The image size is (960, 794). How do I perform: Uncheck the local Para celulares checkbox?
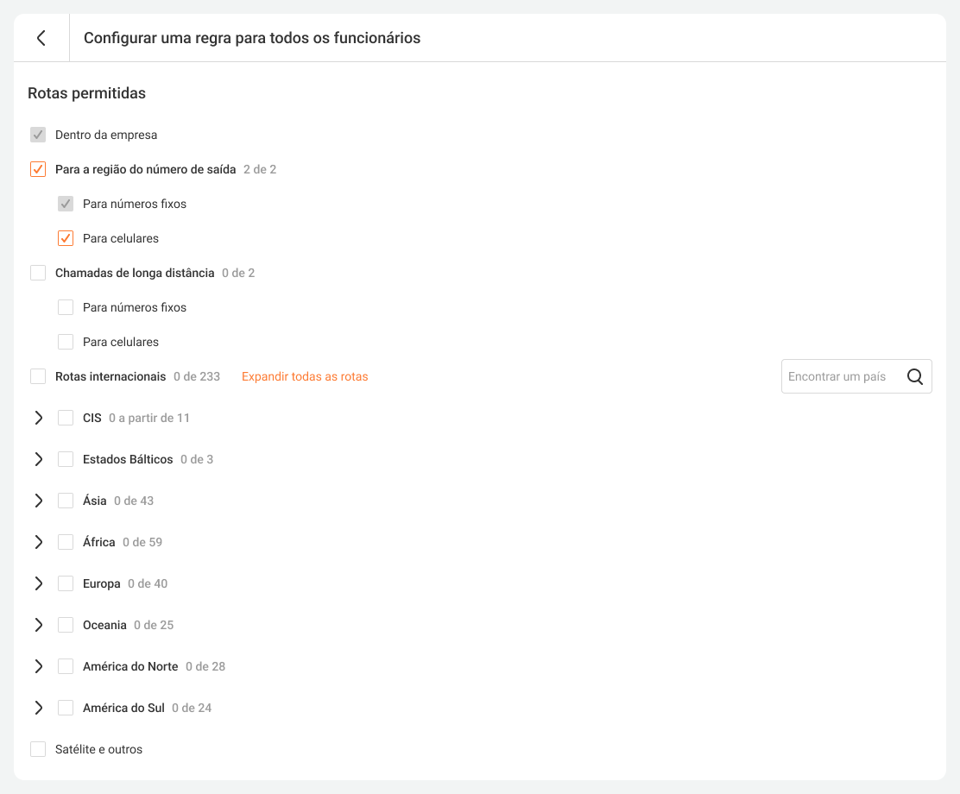[x=66, y=238]
